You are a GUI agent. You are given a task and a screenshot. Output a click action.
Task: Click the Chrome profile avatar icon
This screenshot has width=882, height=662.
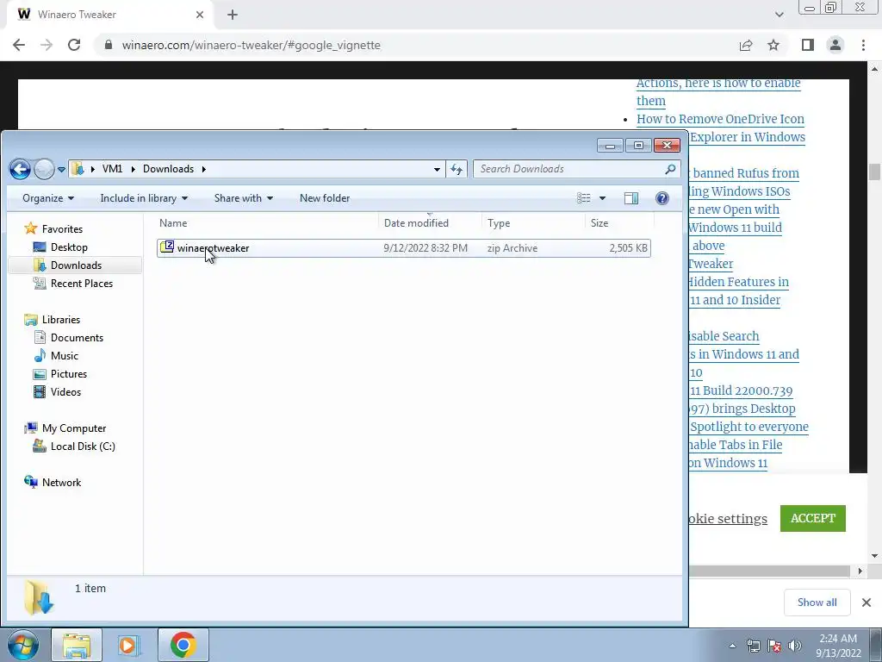pos(835,45)
